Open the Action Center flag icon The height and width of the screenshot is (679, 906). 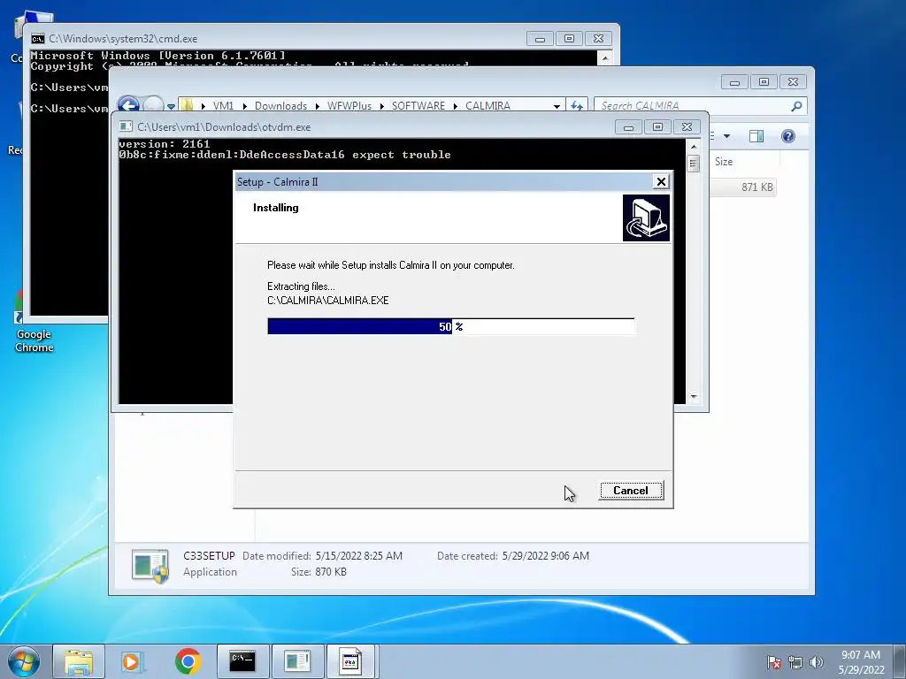774,662
